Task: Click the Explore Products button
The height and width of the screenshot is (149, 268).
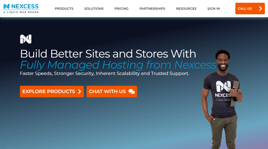Action: click(x=52, y=91)
